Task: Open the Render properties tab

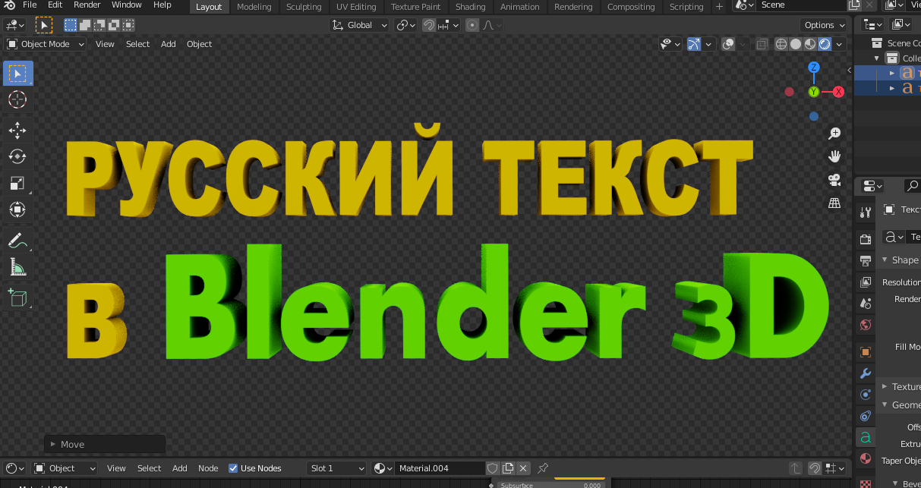Action: 865,239
